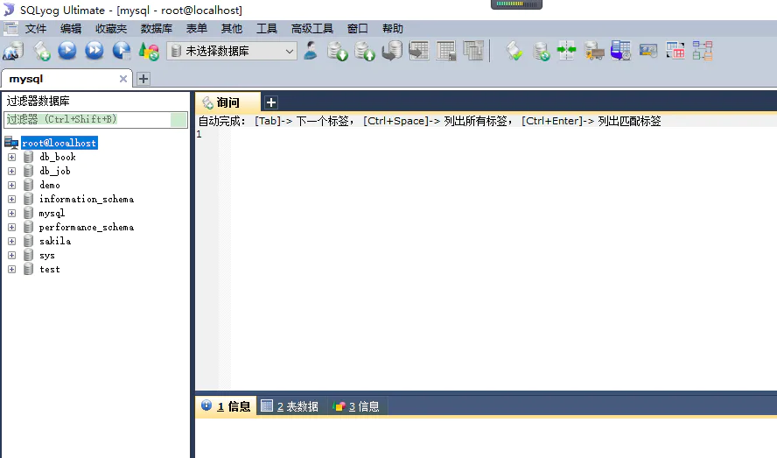Select the db_book database label
The image size is (777, 458).
[58, 158]
